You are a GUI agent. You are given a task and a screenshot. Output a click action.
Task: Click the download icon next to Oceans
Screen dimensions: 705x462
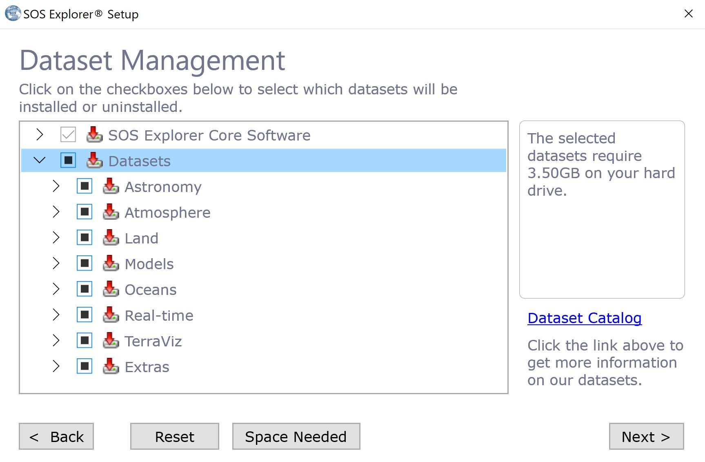tap(111, 289)
